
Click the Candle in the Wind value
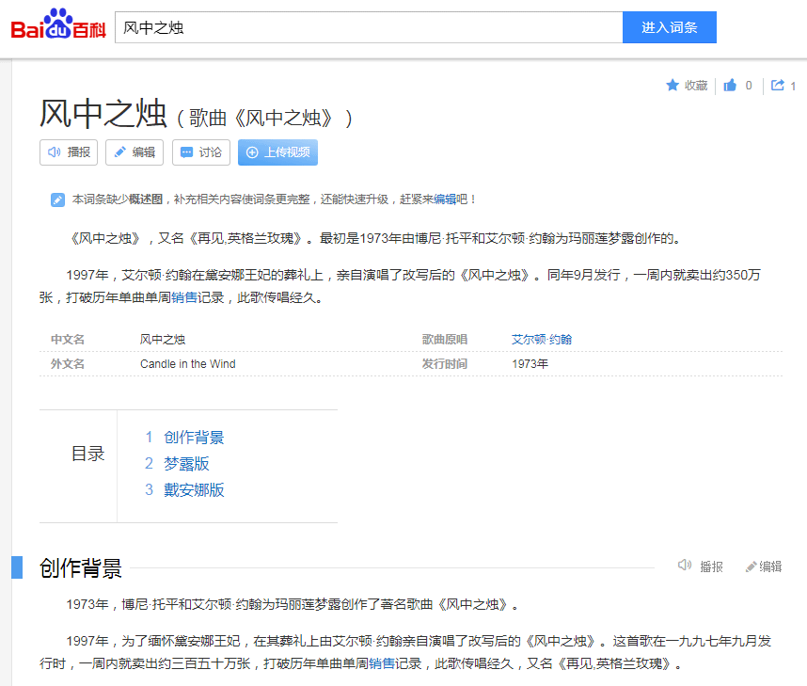point(188,364)
